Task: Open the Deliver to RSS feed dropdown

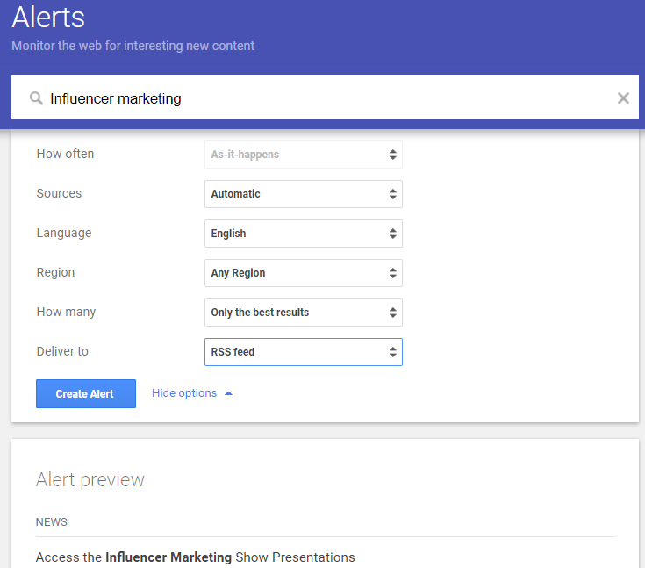Action: click(303, 352)
